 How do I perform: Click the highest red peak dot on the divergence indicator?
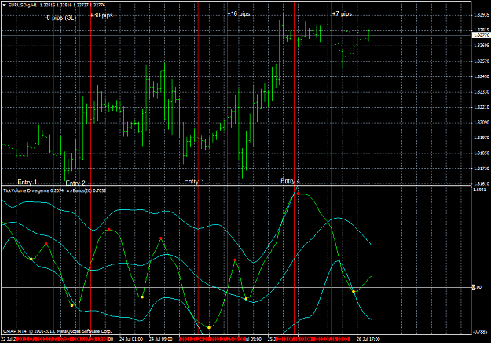pos(298,194)
